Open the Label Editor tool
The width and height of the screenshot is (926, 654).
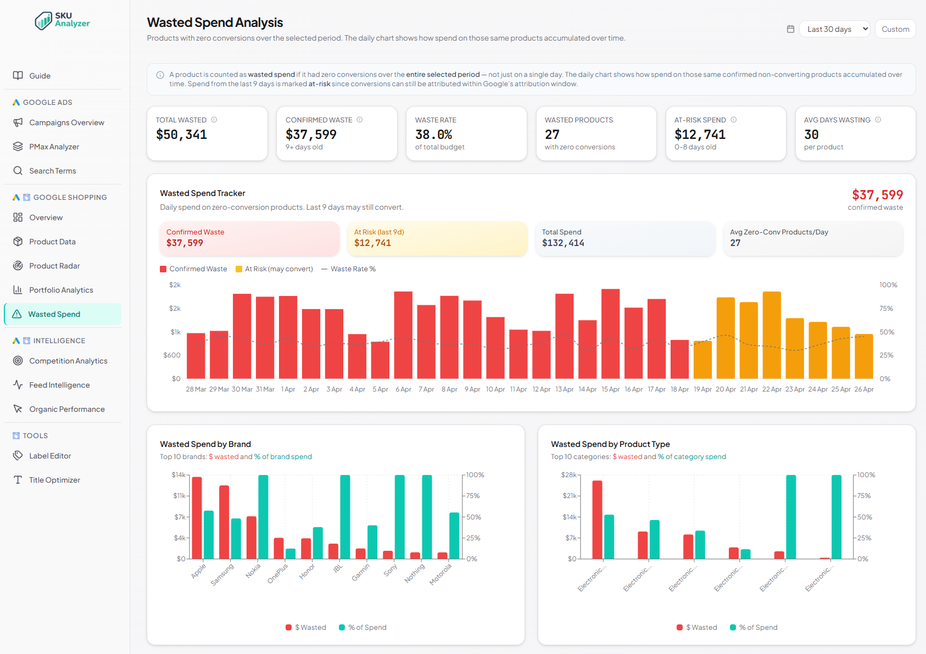point(49,455)
